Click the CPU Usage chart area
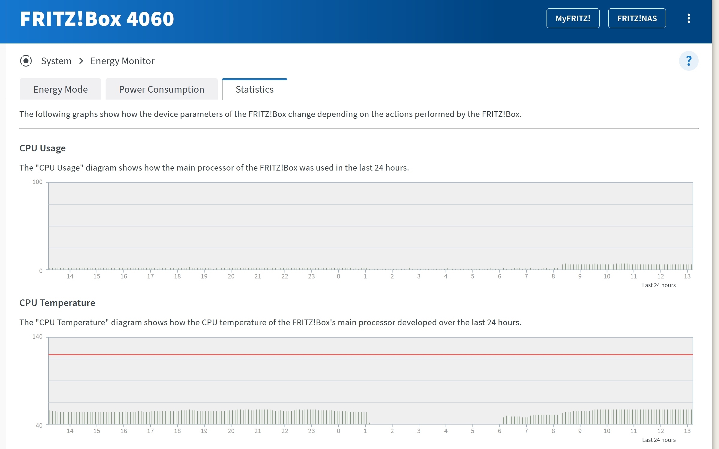 371,226
